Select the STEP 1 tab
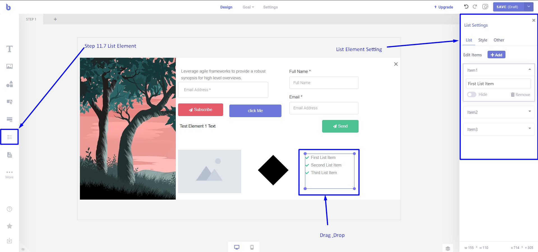This screenshot has height=252, width=538. (31, 19)
